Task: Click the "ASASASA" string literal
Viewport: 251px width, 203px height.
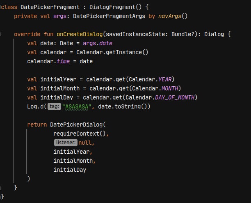Action: (x=77, y=106)
